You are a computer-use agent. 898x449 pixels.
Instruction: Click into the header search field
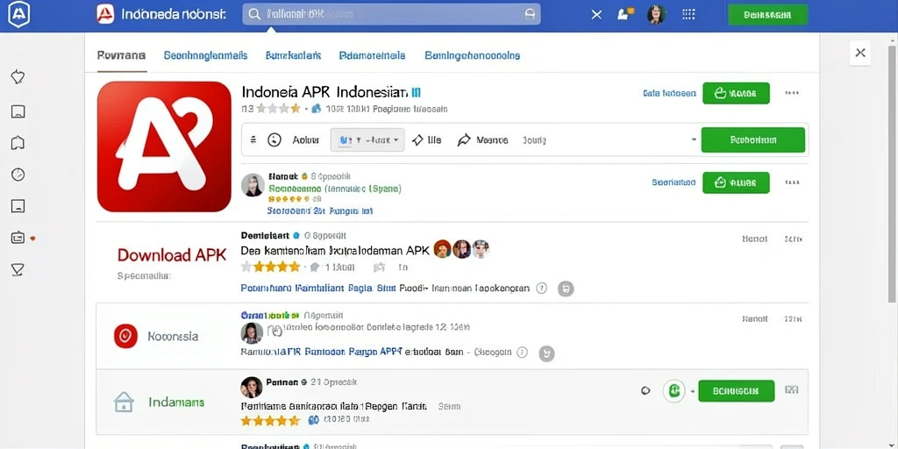pyautogui.click(x=391, y=14)
